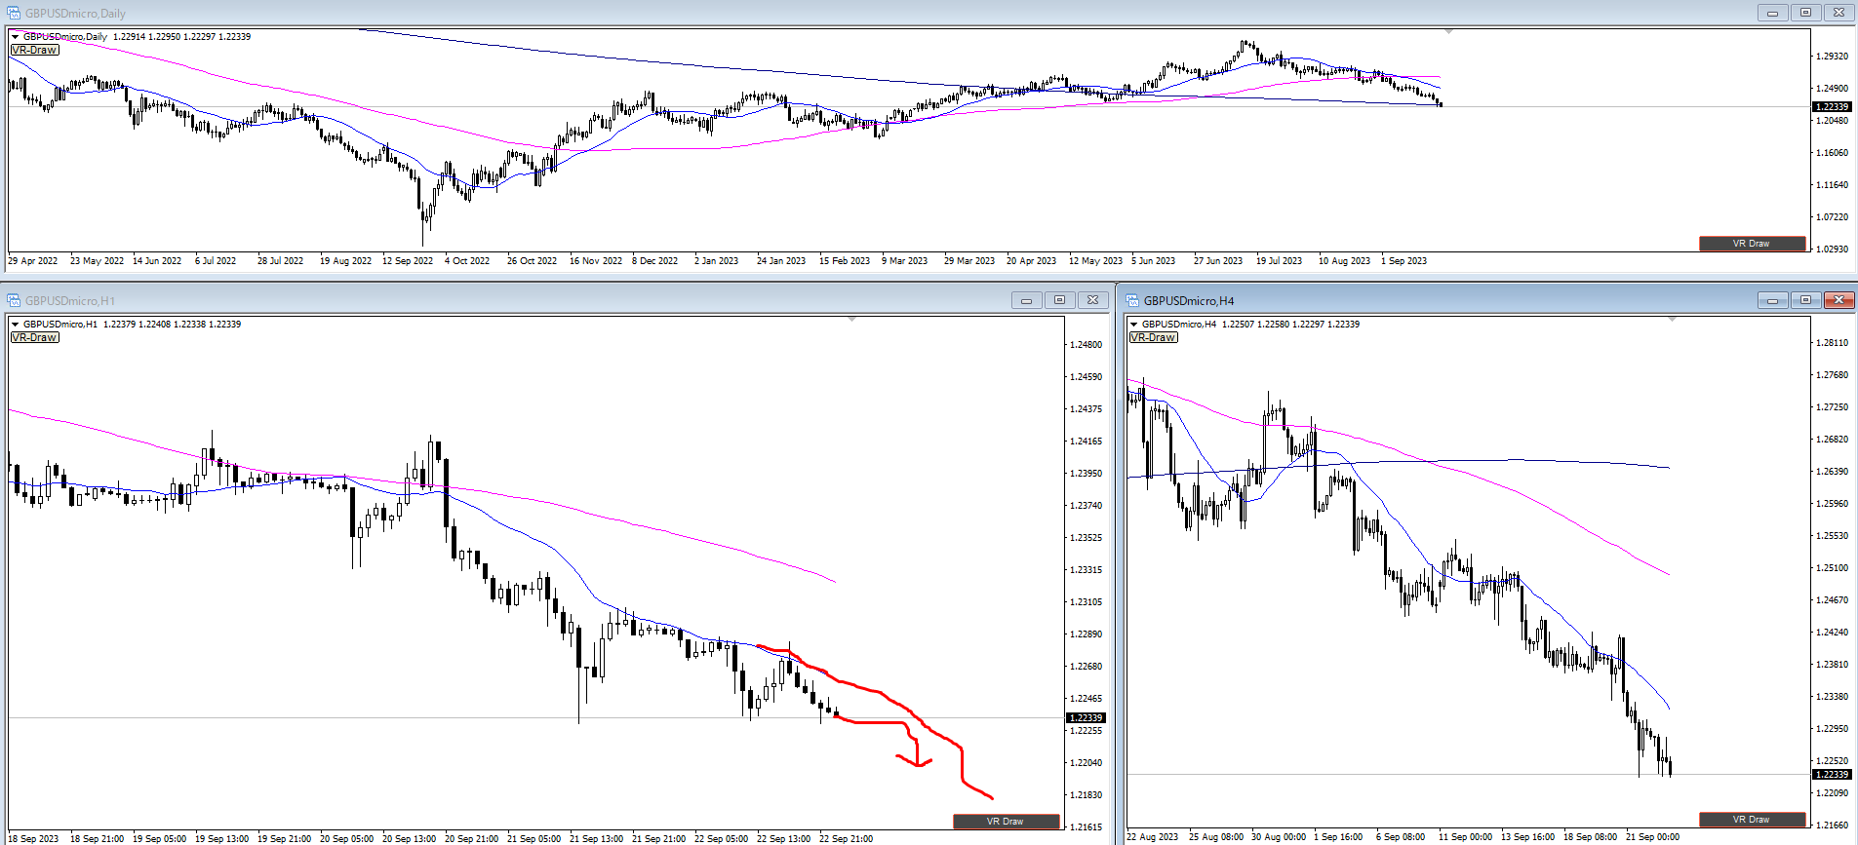Open the quick-trade arrow beside GBPUSDmicro,H4 header
The height and width of the screenshot is (845, 1858).
(1133, 324)
